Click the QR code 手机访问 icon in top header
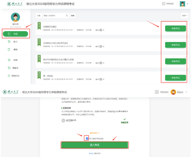The width and height of the screenshot is (191, 157). click(164, 4)
